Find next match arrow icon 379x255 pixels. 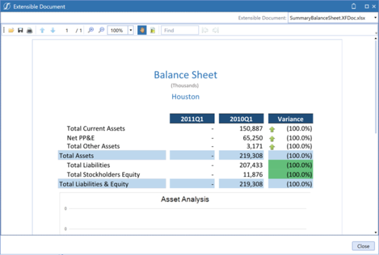pos(215,30)
